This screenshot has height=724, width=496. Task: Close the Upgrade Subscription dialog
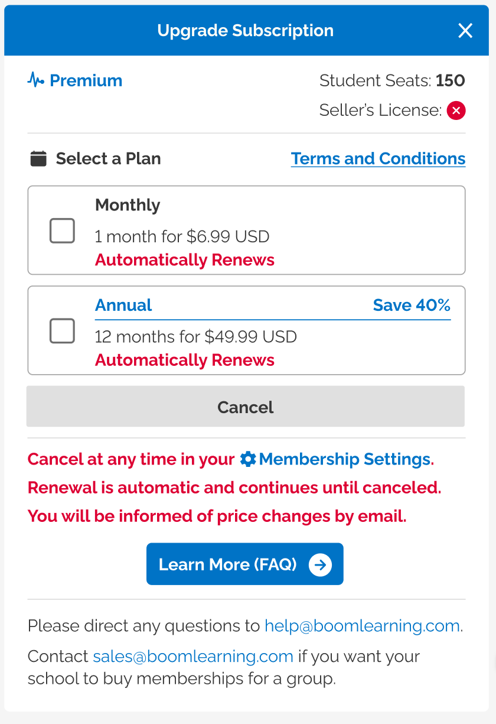(465, 31)
